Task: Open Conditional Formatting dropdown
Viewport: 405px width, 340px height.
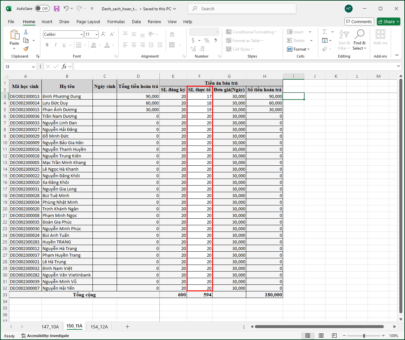Action: click(252, 32)
